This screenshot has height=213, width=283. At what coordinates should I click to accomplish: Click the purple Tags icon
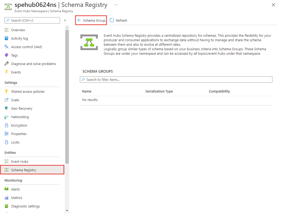[7, 55]
